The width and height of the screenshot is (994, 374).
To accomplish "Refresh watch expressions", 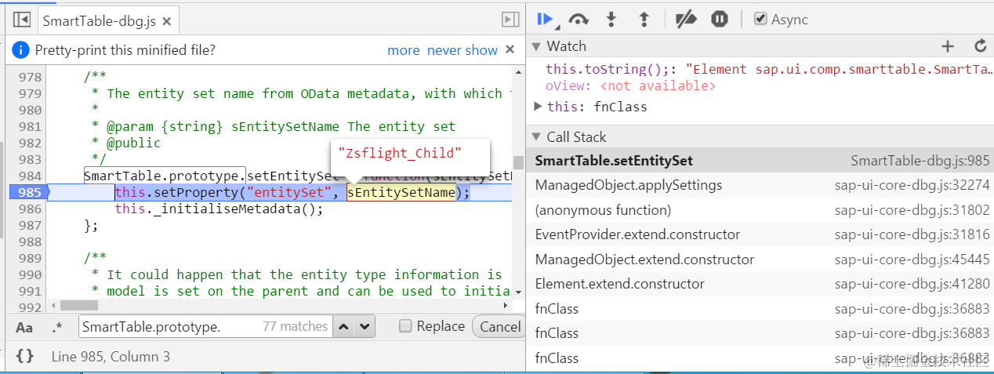I will (980, 46).
